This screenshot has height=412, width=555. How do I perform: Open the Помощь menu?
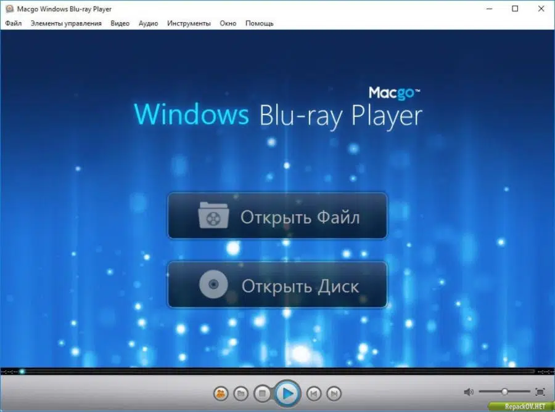[260, 23]
